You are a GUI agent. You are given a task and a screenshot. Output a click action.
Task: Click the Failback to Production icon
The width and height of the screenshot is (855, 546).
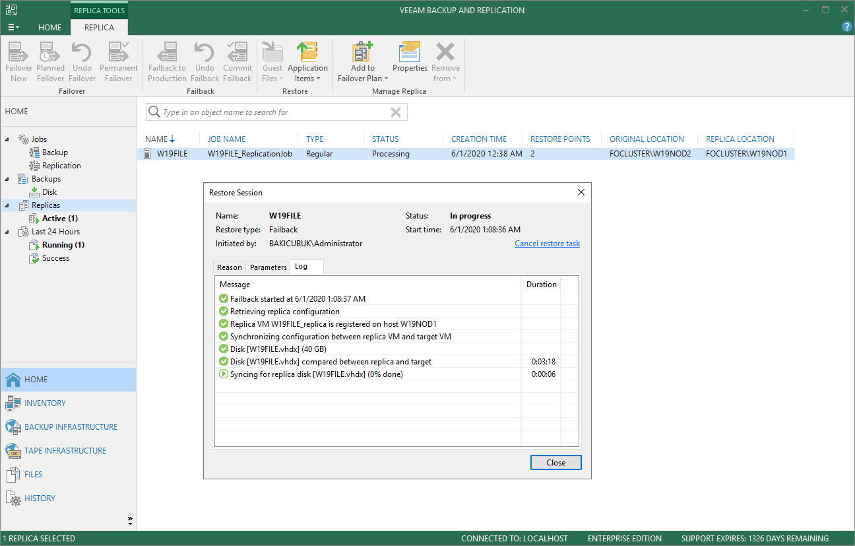[168, 62]
